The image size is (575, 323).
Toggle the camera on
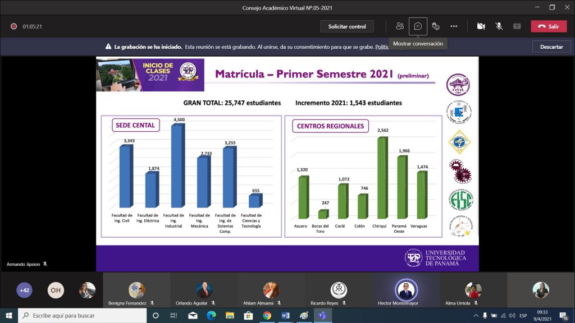[481, 26]
